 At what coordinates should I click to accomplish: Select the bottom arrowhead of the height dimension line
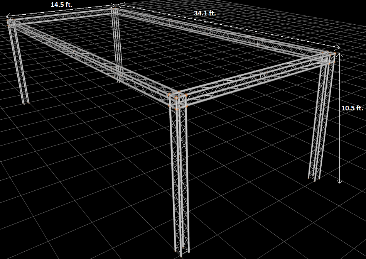pyautogui.click(x=340, y=181)
